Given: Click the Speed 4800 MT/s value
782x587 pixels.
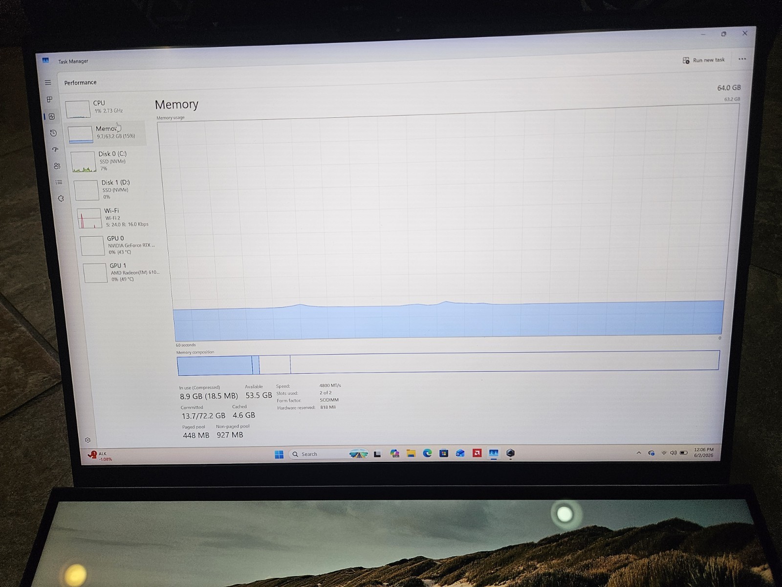Looking at the screenshot, I should (330, 385).
